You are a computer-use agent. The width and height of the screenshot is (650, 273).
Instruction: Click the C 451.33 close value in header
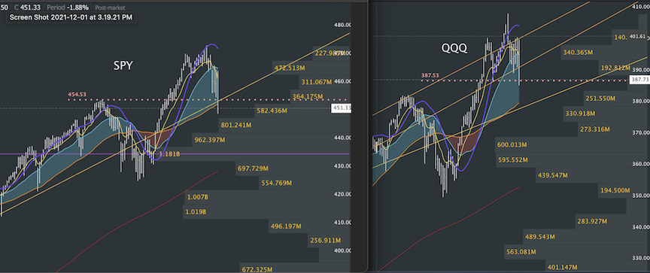point(26,8)
